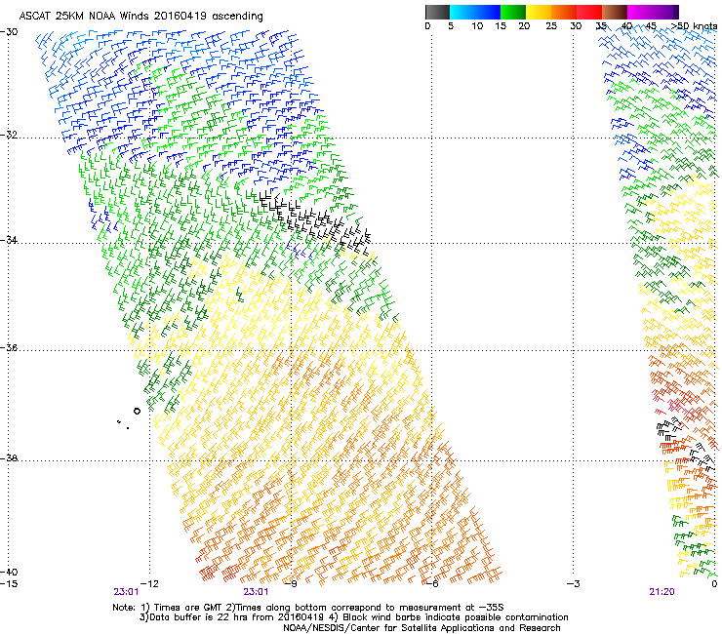Click the '-9' longitude label

[291, 584]
